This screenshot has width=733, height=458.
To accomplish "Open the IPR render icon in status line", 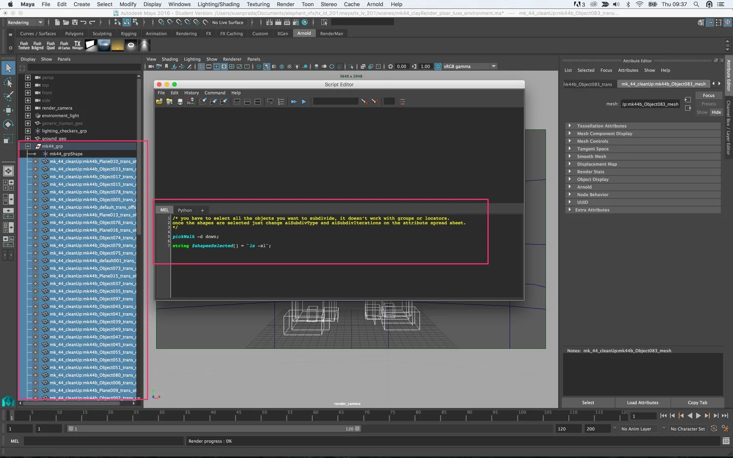I will [287, 22].
